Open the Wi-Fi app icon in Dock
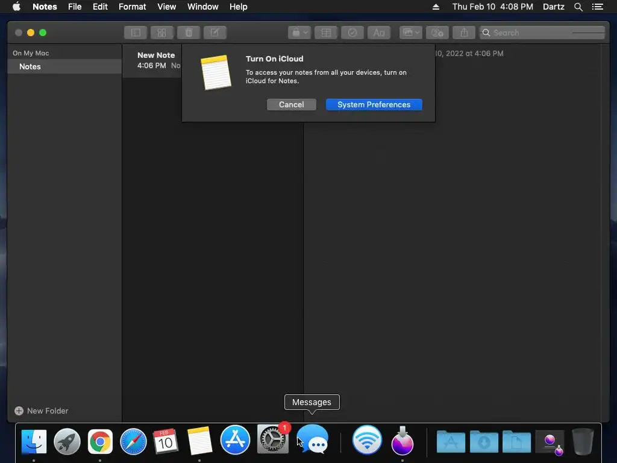617x463 pixels. tap(367, 439)
